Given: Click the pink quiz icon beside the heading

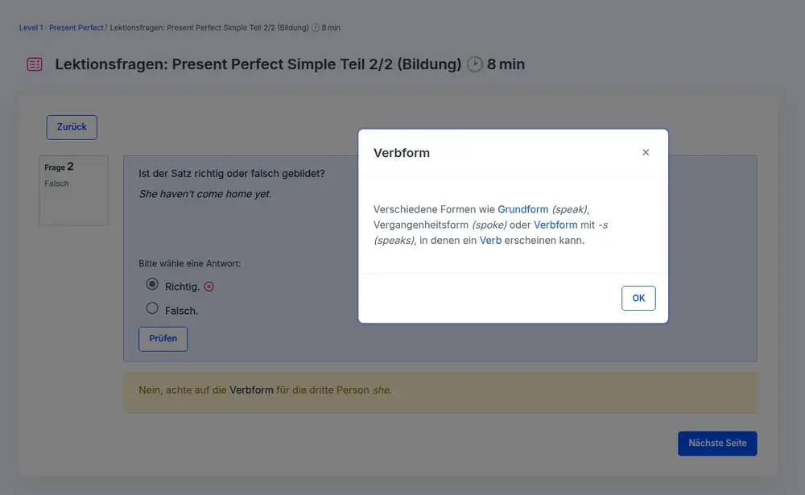Looking at the screenshot, I should coord(34,64).
